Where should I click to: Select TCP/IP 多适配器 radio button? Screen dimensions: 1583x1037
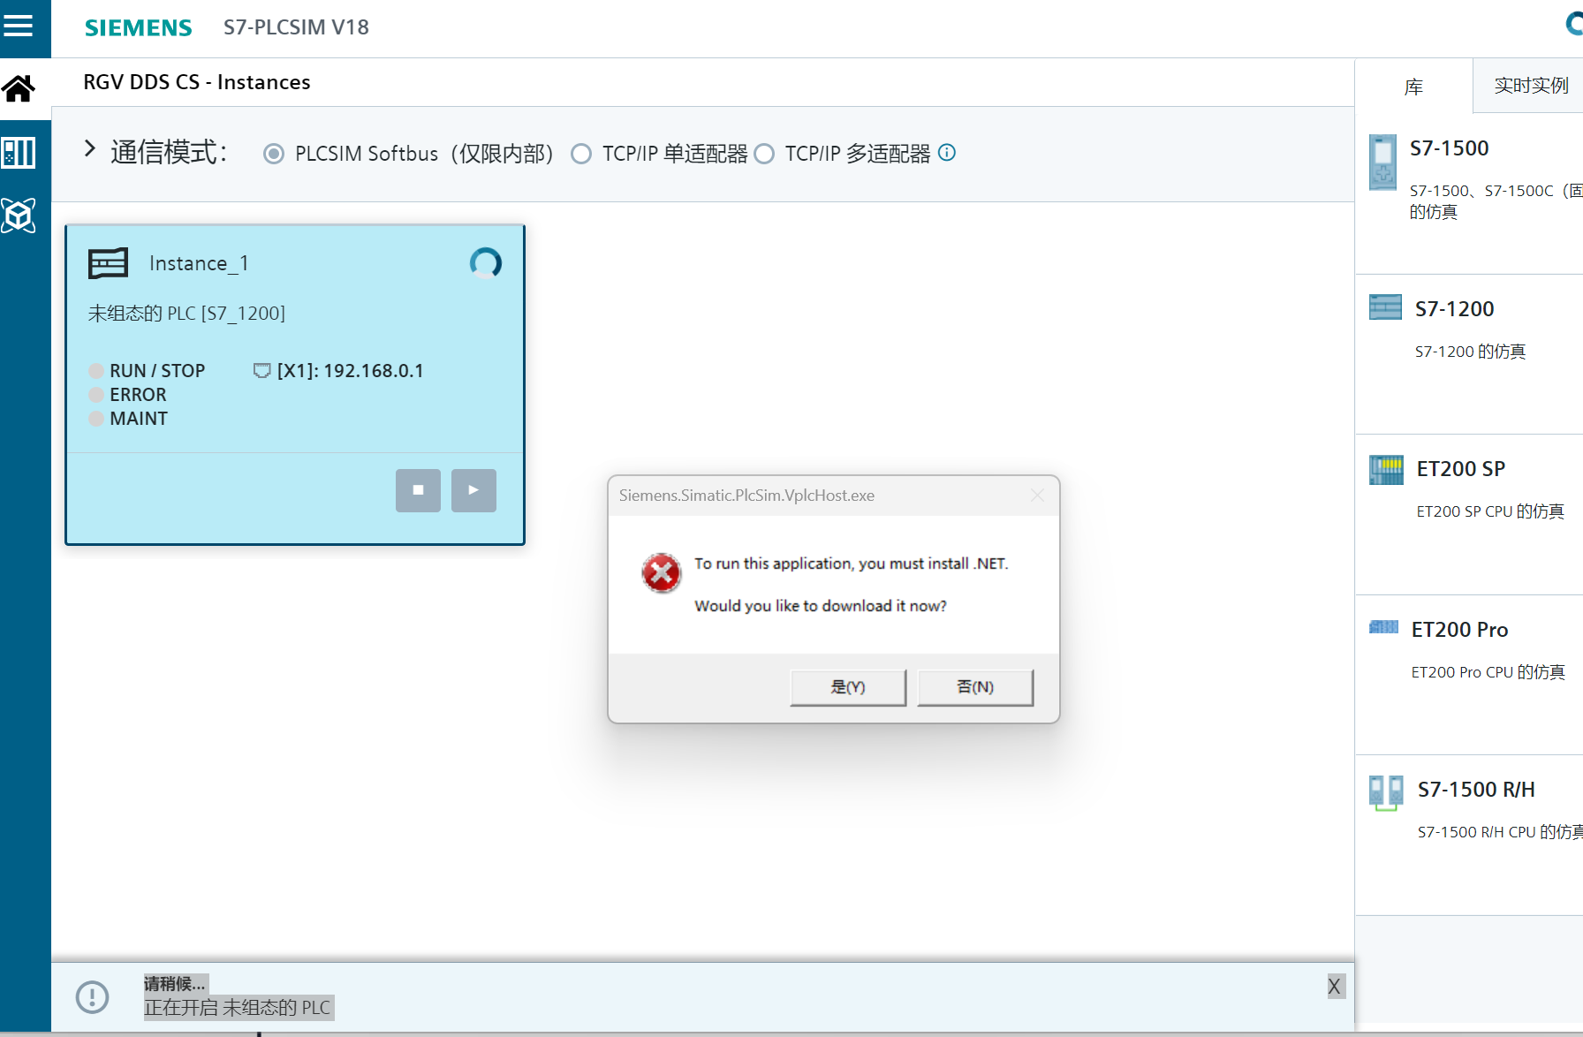tap(765, 155)
